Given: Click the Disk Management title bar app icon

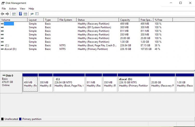Looking at the screenshot, I should [x=3, y=3].
